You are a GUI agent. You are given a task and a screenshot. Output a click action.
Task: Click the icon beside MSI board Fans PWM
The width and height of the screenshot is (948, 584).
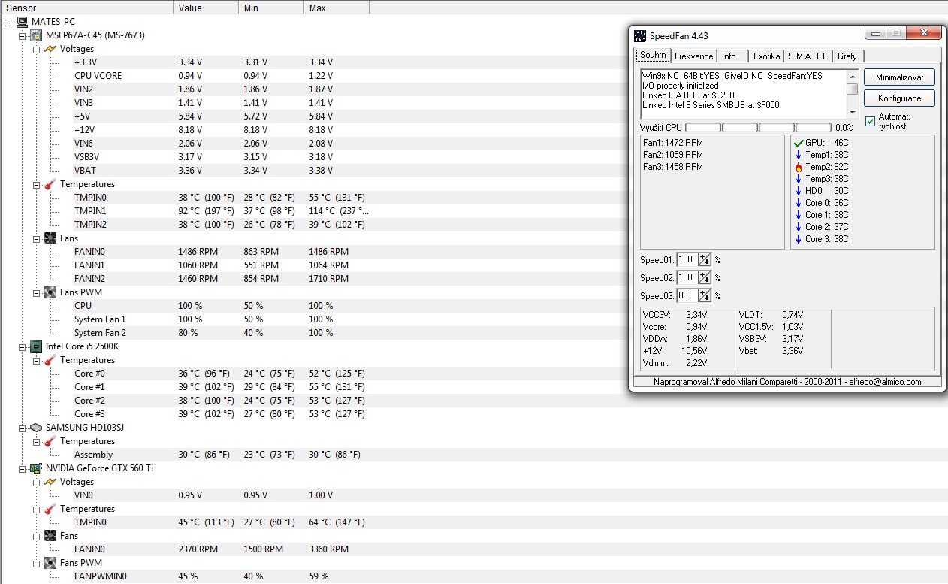coord(50,292)
